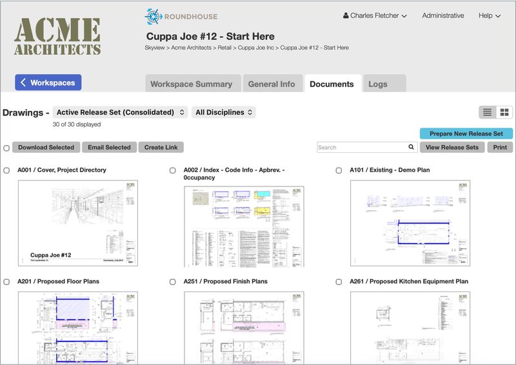Check A002 Index Code Info checkbox

(172, 170)
